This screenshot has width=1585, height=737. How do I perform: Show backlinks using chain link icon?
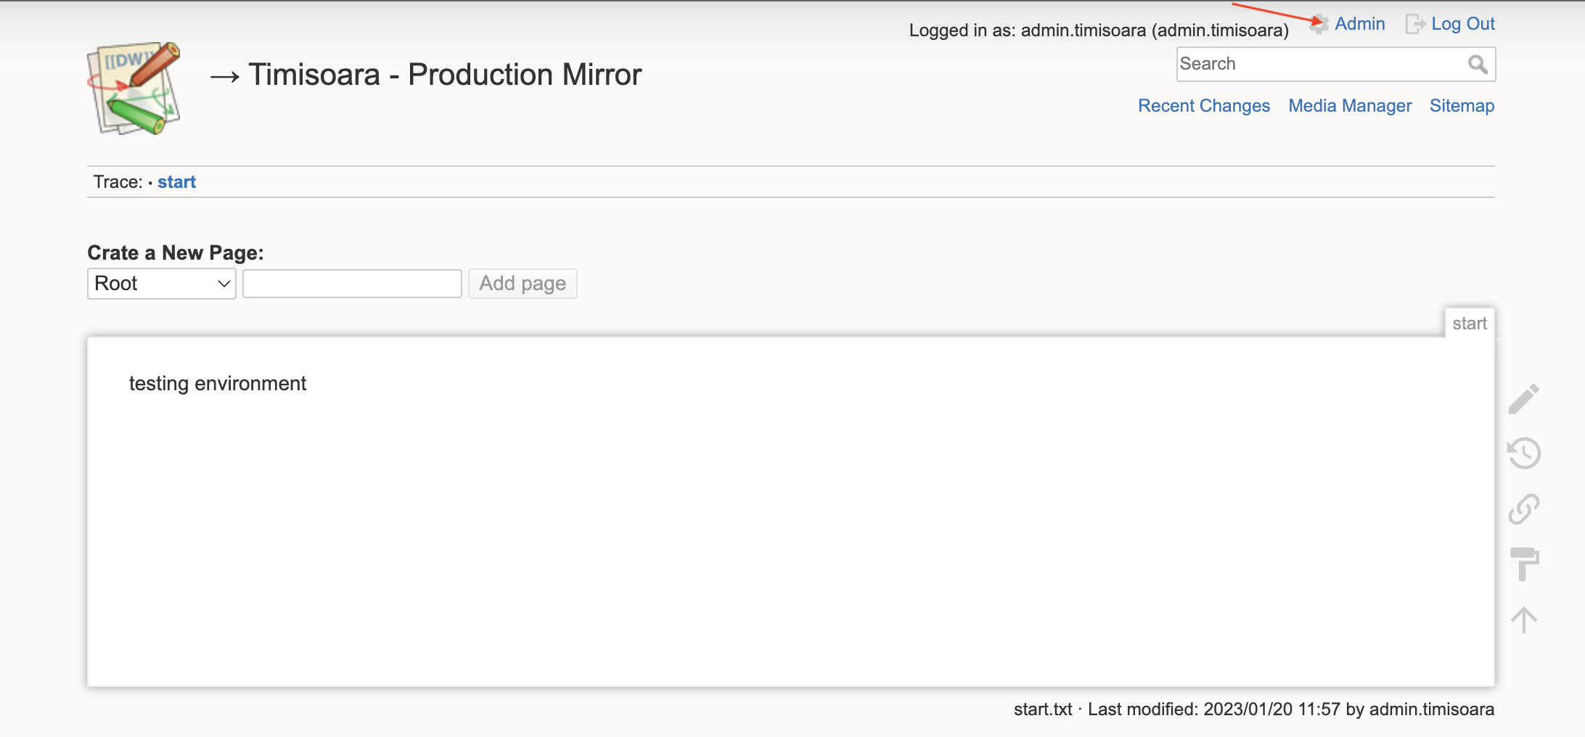click(x=1523, y=509)
